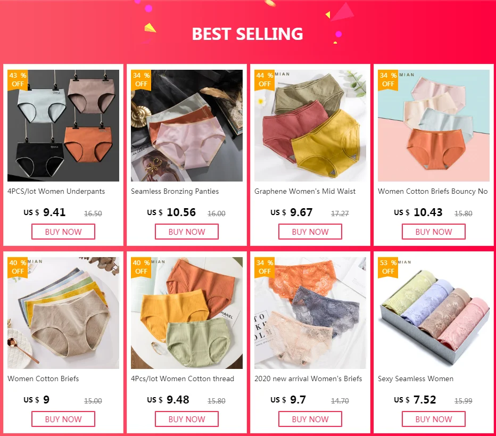Click BUY NOW for 4Pcs/lot Women Cotton thread
Viewport: 496px width, 436px height.
tap(187, 419)
